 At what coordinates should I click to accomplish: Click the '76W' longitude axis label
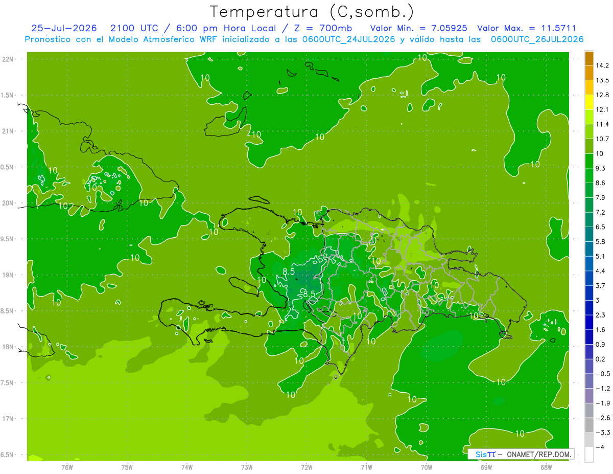(x=67, y=467)
